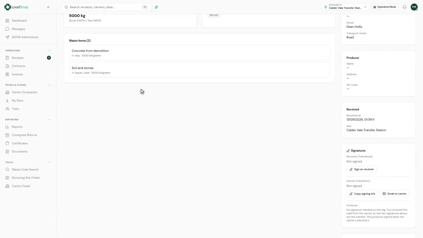Click the Team people icon

coord(7,109)
